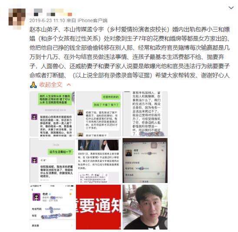Open photographed phone contact card thumbnail
Image resolution: width=238 pixels, height=232 pixels.
[x=145, y=160]
